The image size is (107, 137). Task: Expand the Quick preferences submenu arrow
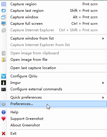(103, 97)
